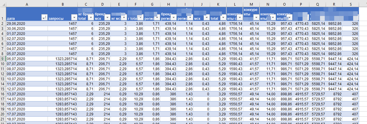The height and width of the screenshot is (124, 367).
Task: Select 407 in the 17.07.2020 row
Action: [350, 114]
